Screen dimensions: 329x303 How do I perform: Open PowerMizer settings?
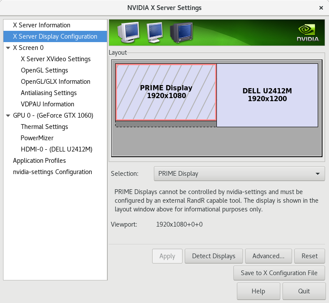[x=37, y=138]
